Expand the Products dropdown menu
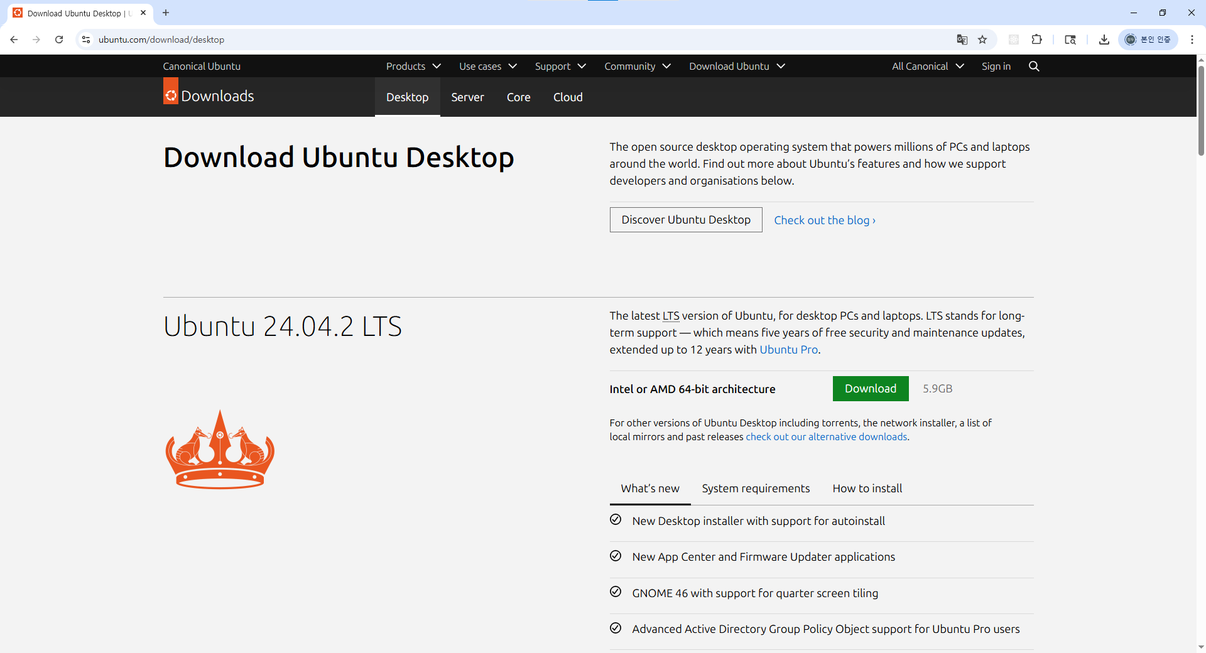The image size is (1206, 653). click(413, 66)
